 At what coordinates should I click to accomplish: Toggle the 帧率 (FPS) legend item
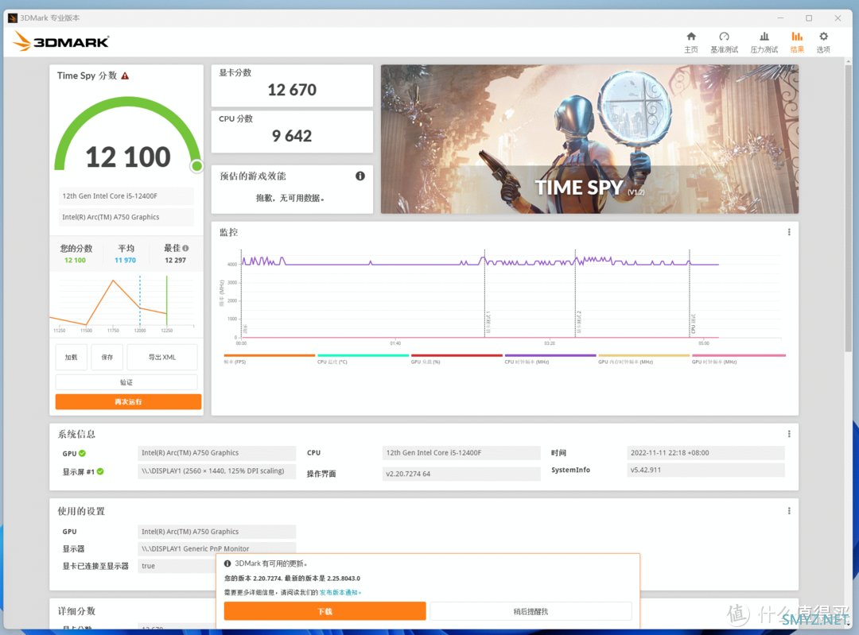pyautogui.click(x=270, y=359)
